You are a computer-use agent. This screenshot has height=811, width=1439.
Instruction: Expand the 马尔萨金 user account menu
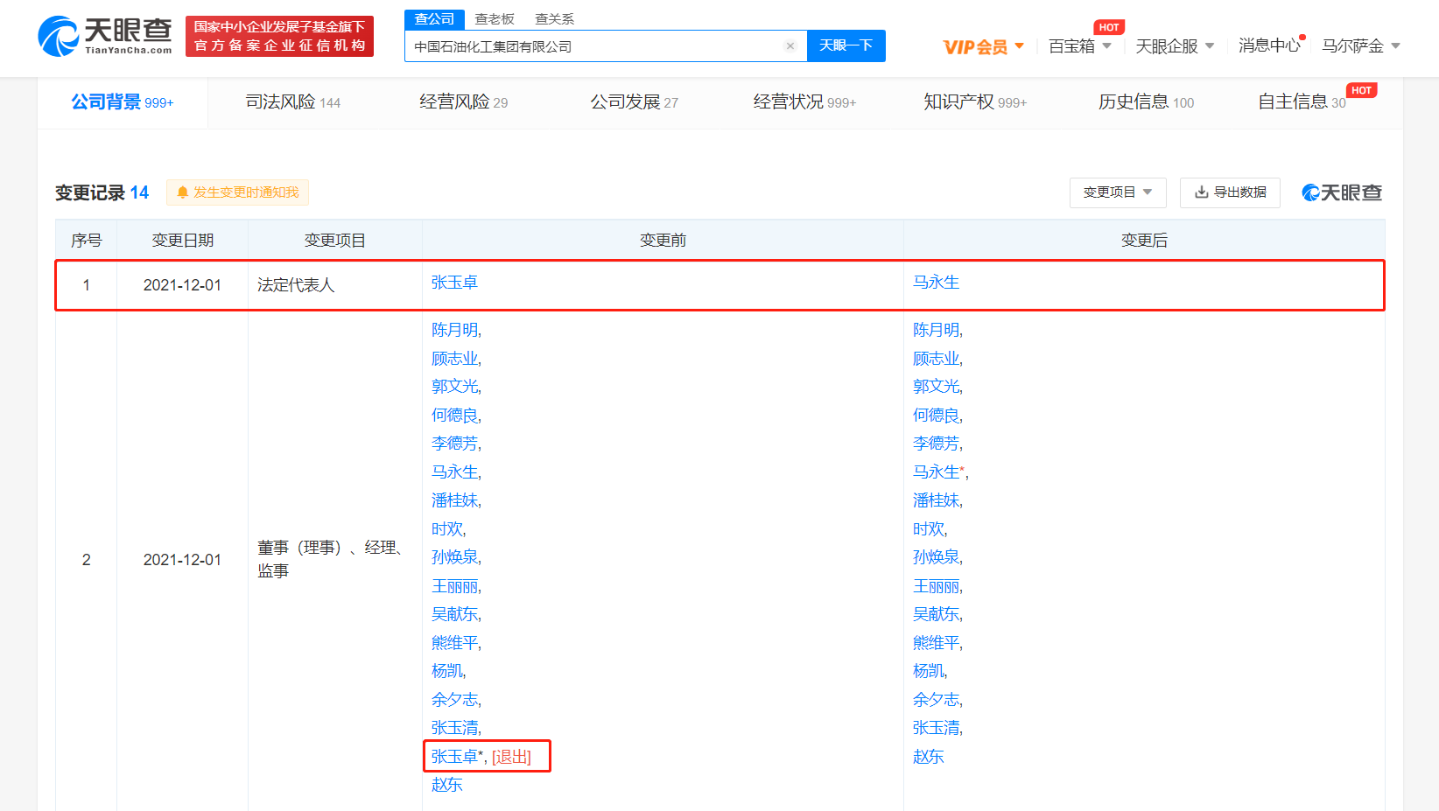tap(1361, 45)
